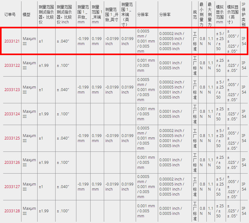Select ± 5 / ± 25 / ± 50 in row 2033125
The width and height of the screenshot is (249, 223).
(x=220, y=138)
